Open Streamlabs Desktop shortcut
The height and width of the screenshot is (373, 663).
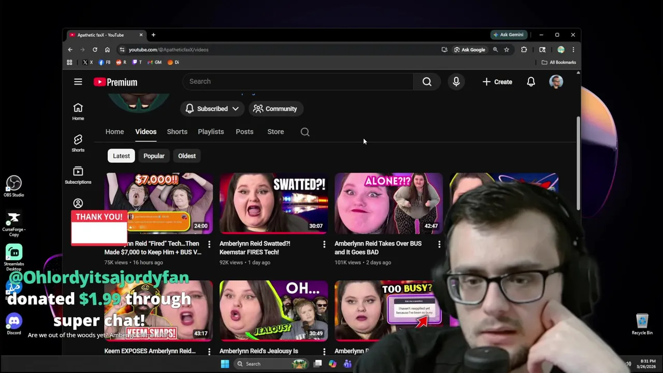14,257
